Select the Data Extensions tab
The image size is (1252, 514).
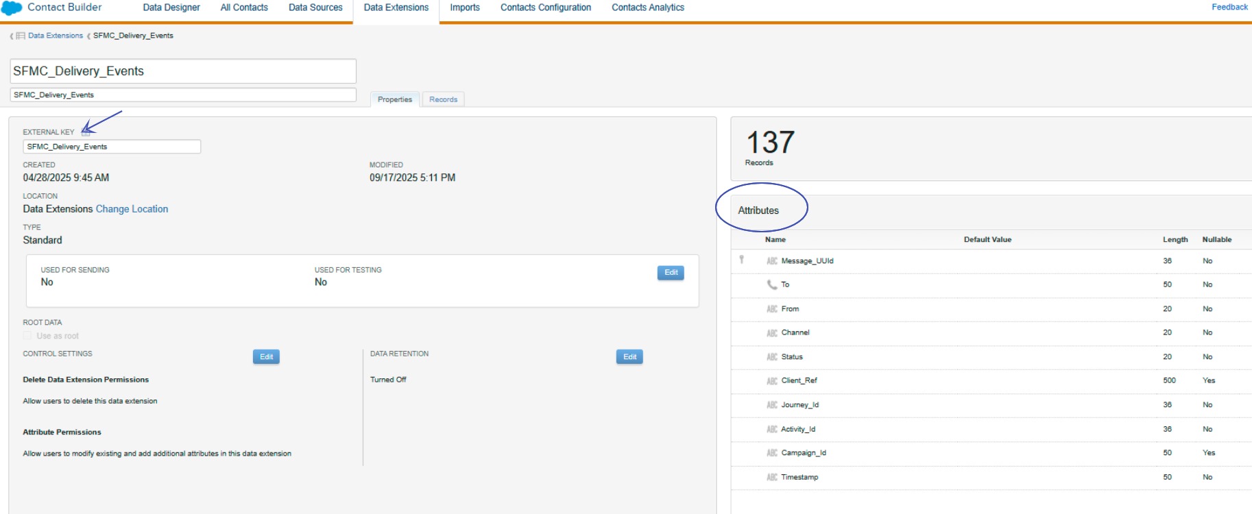tap(396, 8)
